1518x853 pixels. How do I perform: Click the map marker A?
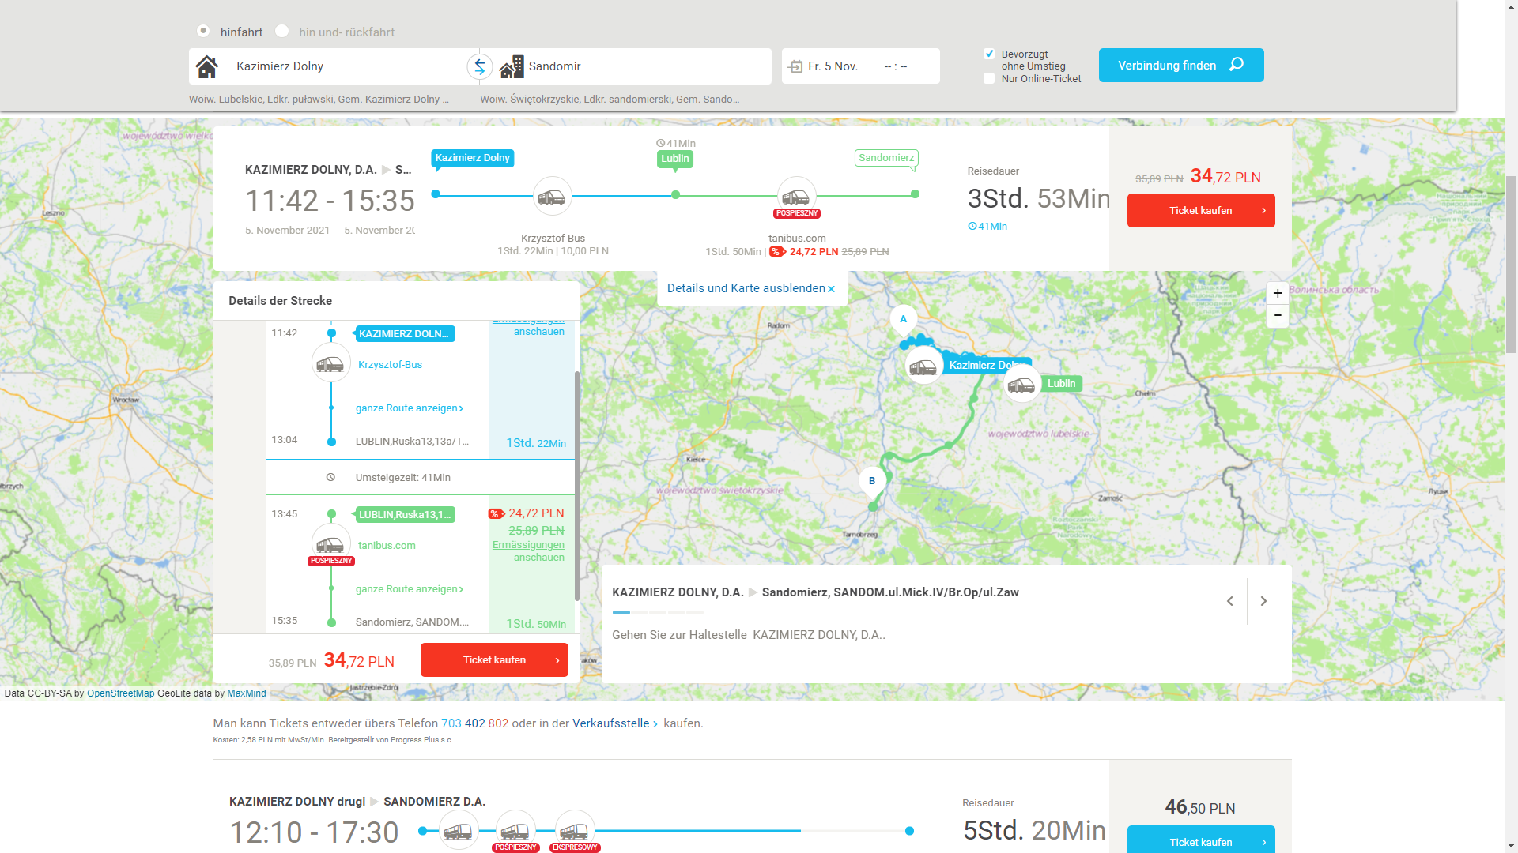coord(903,320)
